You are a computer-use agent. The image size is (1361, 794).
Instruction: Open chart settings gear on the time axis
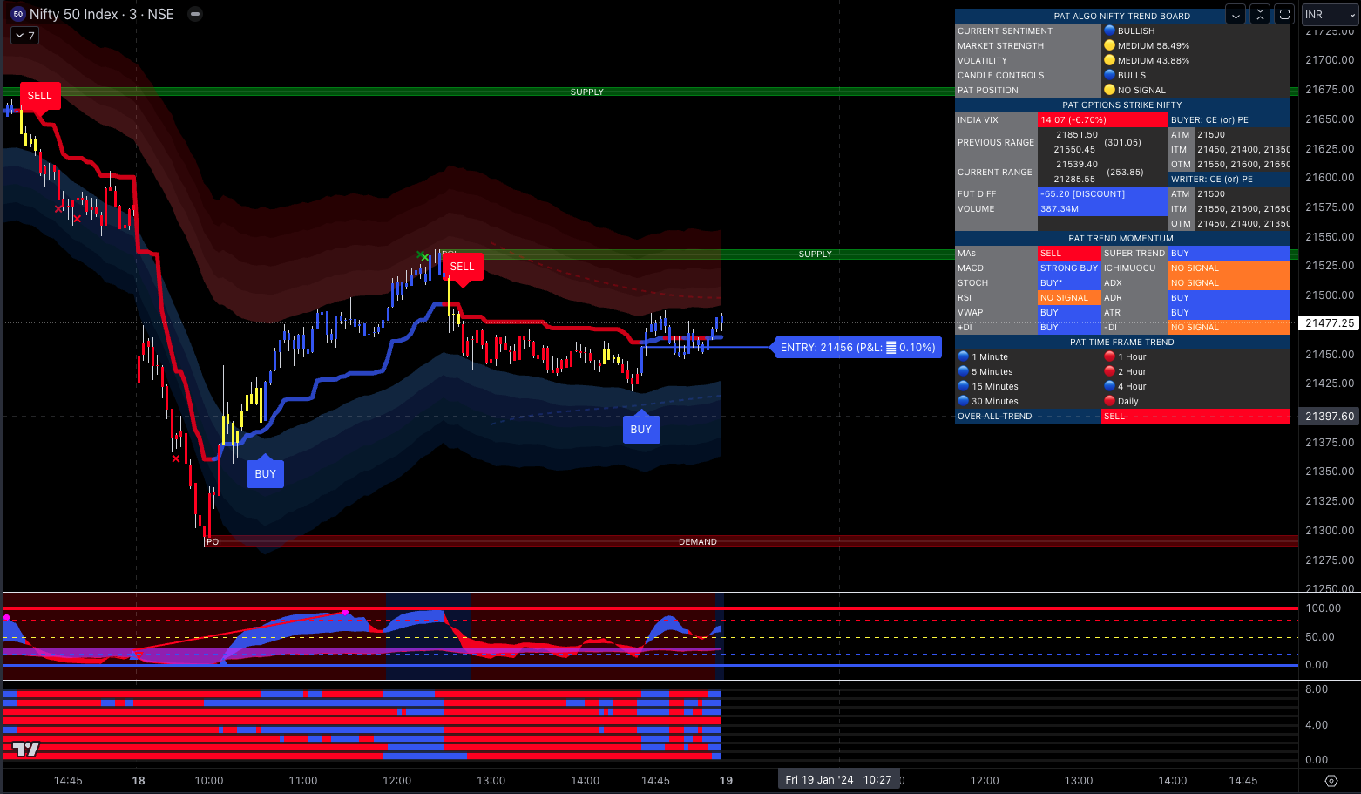click(1331, 781)
